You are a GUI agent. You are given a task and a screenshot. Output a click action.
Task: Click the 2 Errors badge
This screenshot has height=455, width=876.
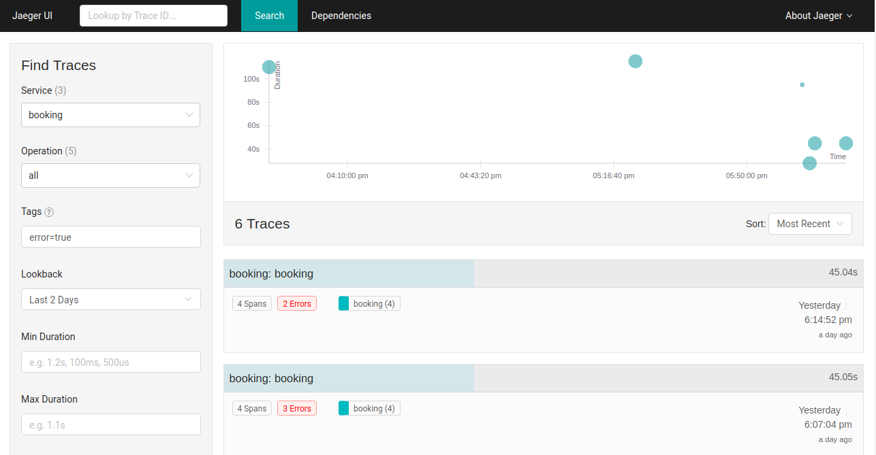[296, 303]
